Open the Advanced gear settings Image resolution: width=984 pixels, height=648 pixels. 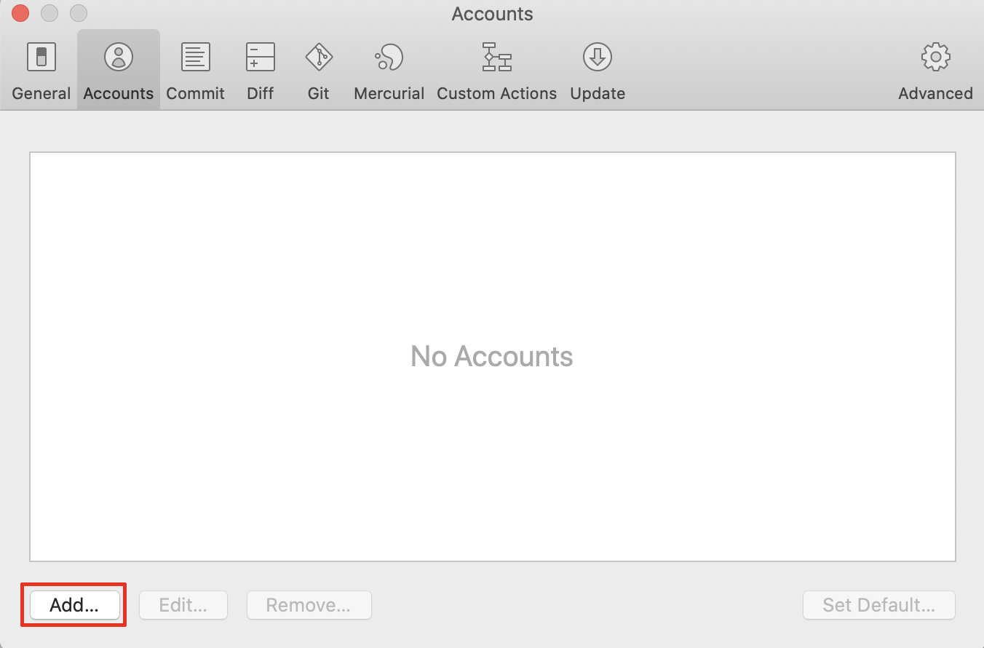tap(935, 71)
